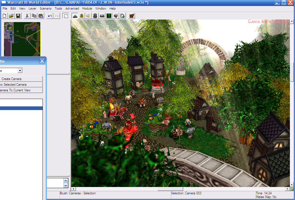Screen dimensions: 295x200
Task: Maximize the World Editor window
Action: [x=284, y=3]
